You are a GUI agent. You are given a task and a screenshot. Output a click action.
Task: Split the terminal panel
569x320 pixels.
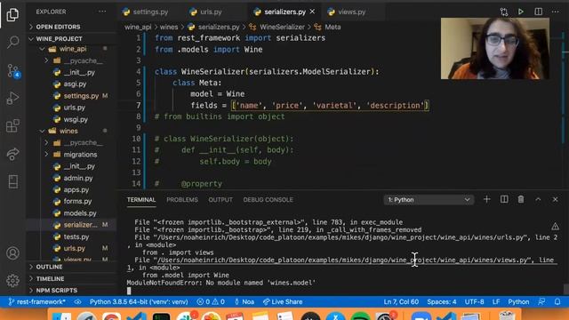pos(504,199)
